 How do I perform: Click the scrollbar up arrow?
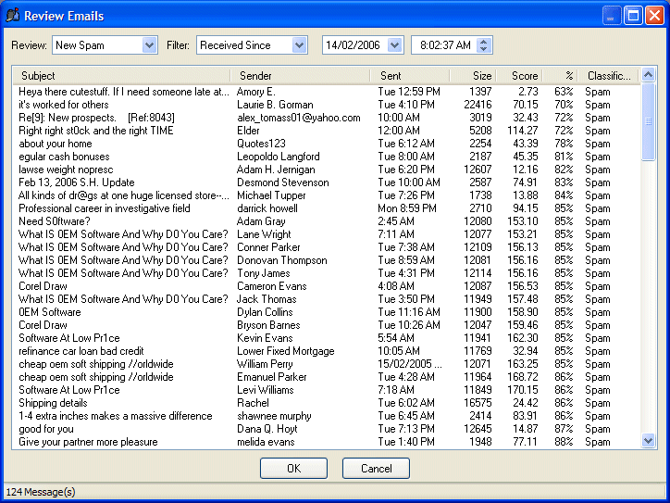[x=648, y=75]
